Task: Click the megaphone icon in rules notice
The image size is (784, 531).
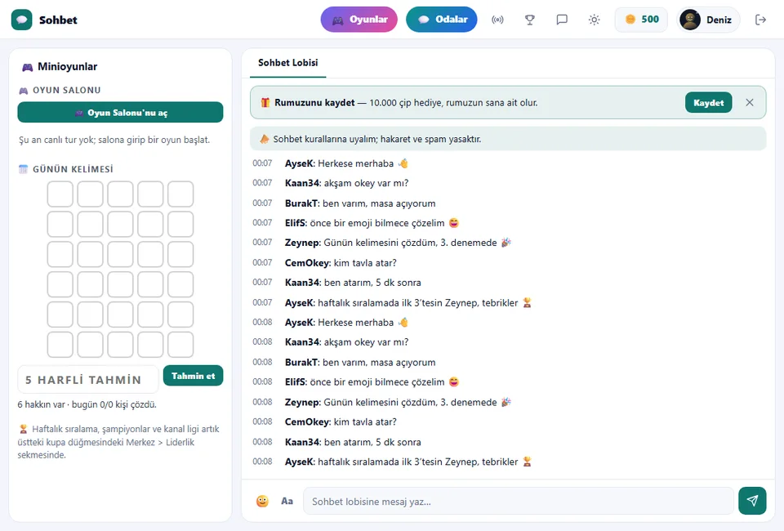Action: tap(265, 139)
